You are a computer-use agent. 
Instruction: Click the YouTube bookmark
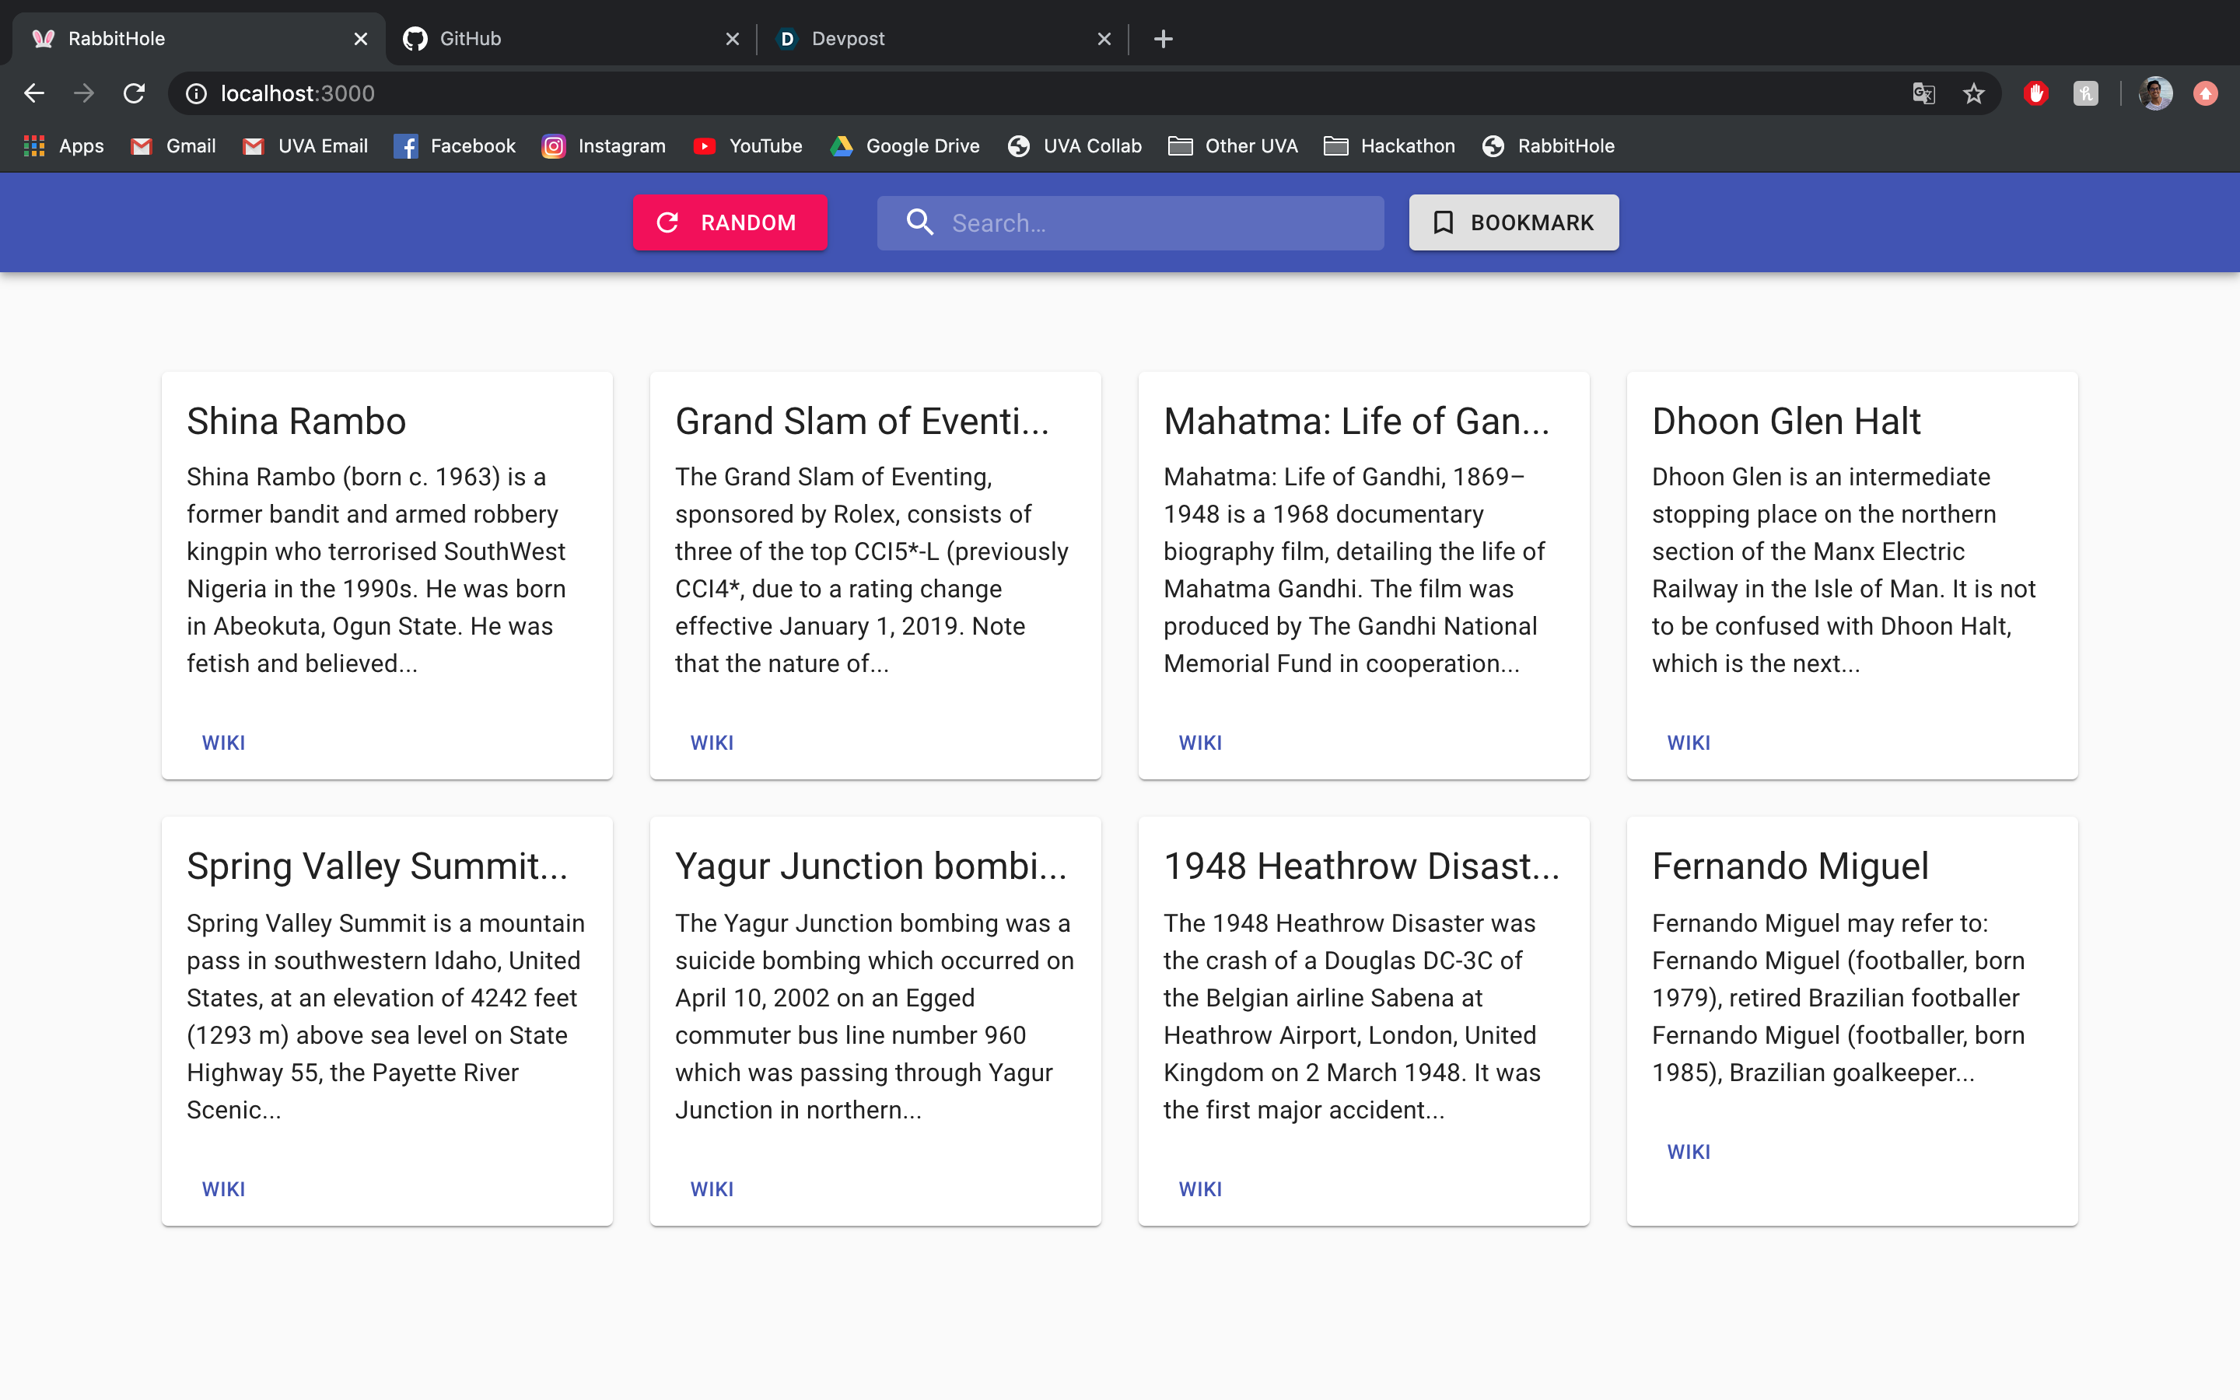748,146
